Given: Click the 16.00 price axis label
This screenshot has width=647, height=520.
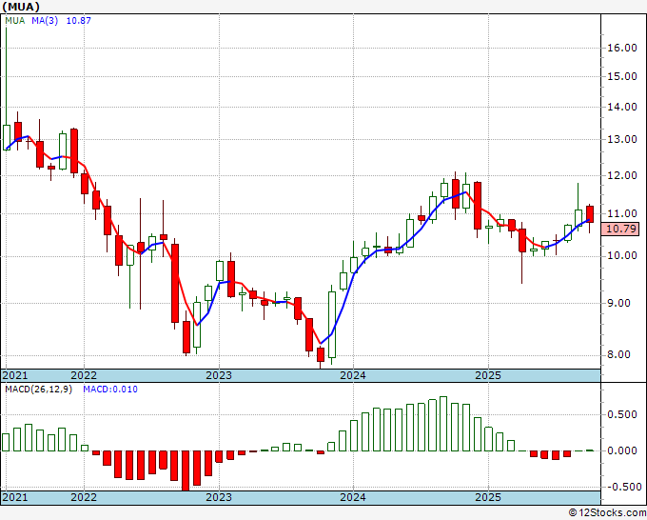Looking at the screenshot, I should coord(622,48).
